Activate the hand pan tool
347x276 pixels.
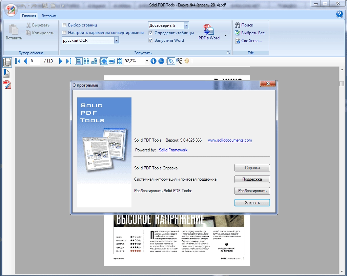pyautogui.click(x=187, y=61)
